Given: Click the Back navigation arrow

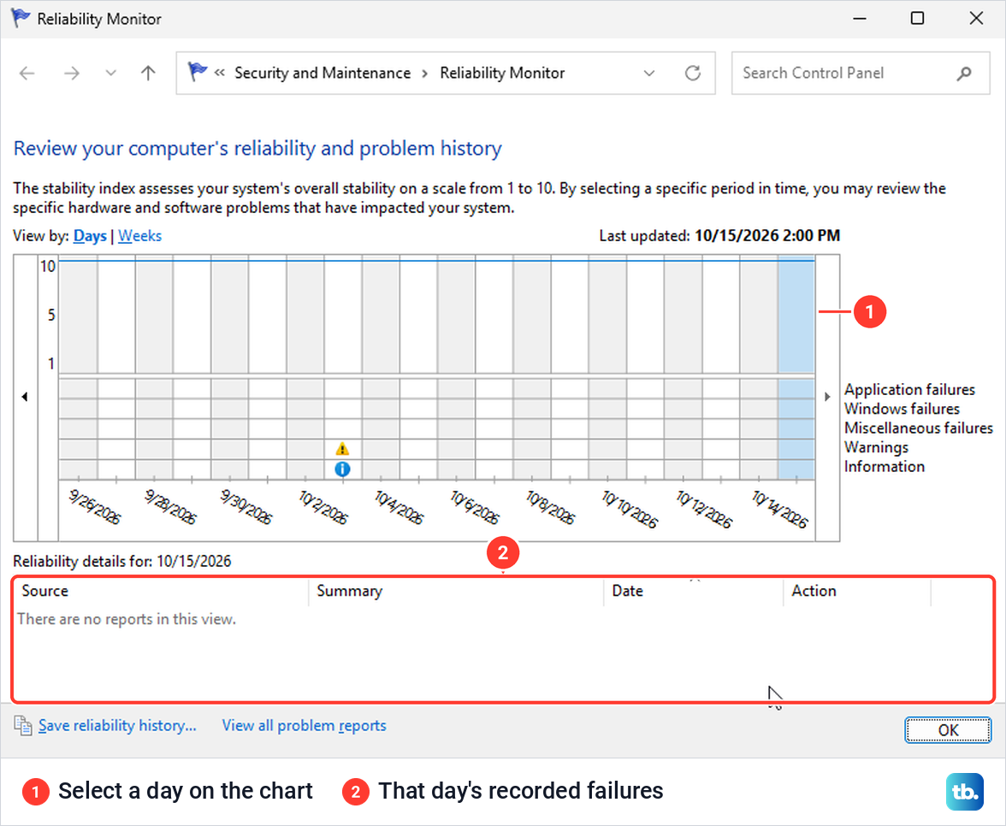Looking at the screenshot, I should [27, 74].
